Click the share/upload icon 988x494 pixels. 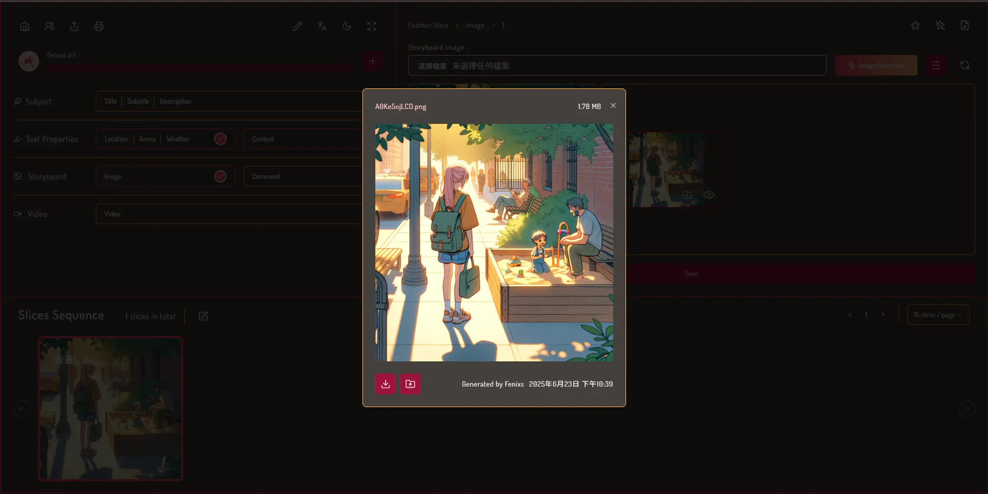(x=74, y=26)
